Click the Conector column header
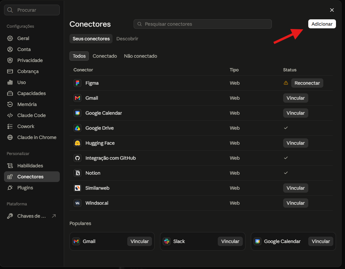Viewport: 345px width, 269px height. pyautogui.click(x=83, y=70)
